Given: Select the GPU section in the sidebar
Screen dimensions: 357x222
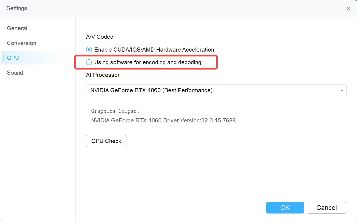Looking at the screenshot, I should coord(13,58).
